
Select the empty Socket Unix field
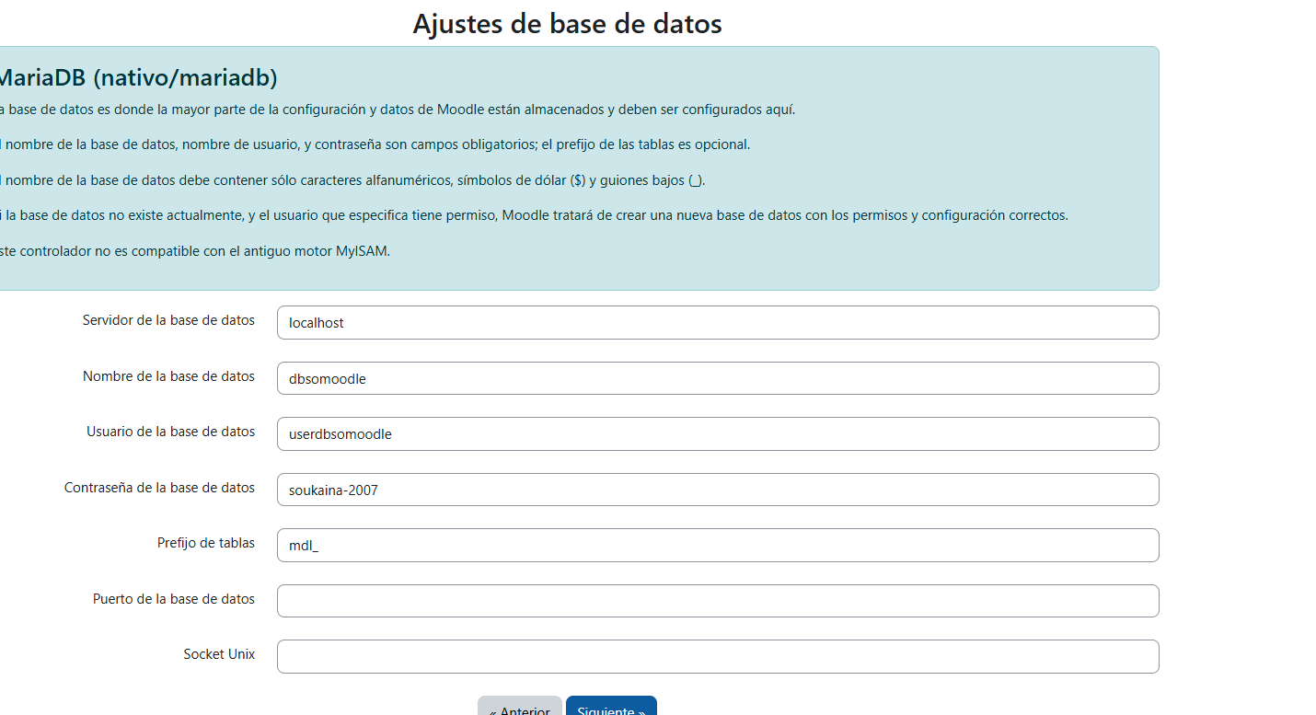718,657
